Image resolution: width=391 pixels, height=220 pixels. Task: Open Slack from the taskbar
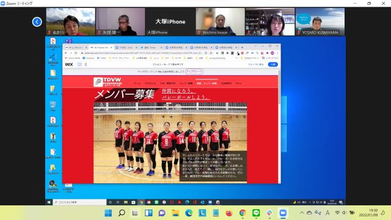tap(269, 213)
